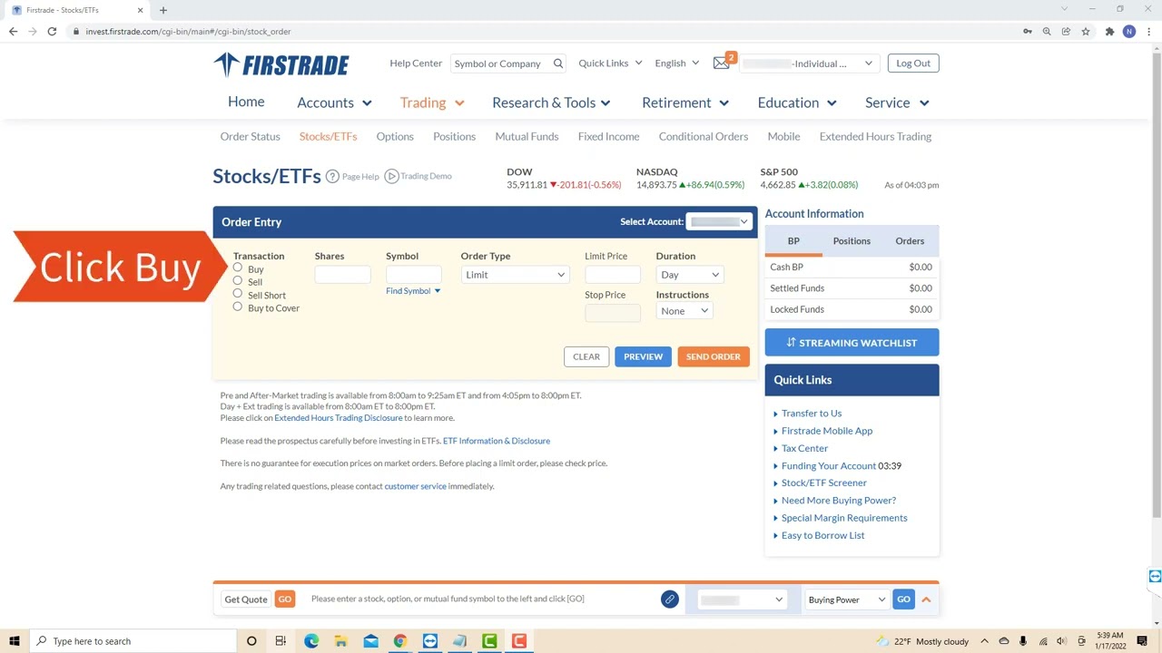Screen dimensions: 1162x653
Task: Click the browser back arrow
Action: (x=13, y=31)
